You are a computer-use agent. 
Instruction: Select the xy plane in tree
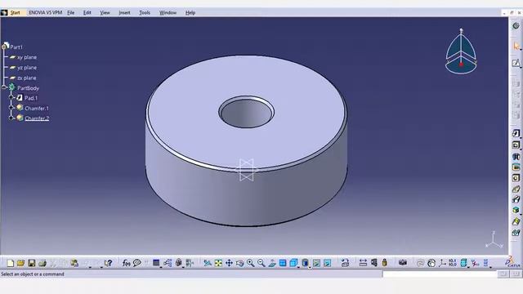[x=27, y=57]
